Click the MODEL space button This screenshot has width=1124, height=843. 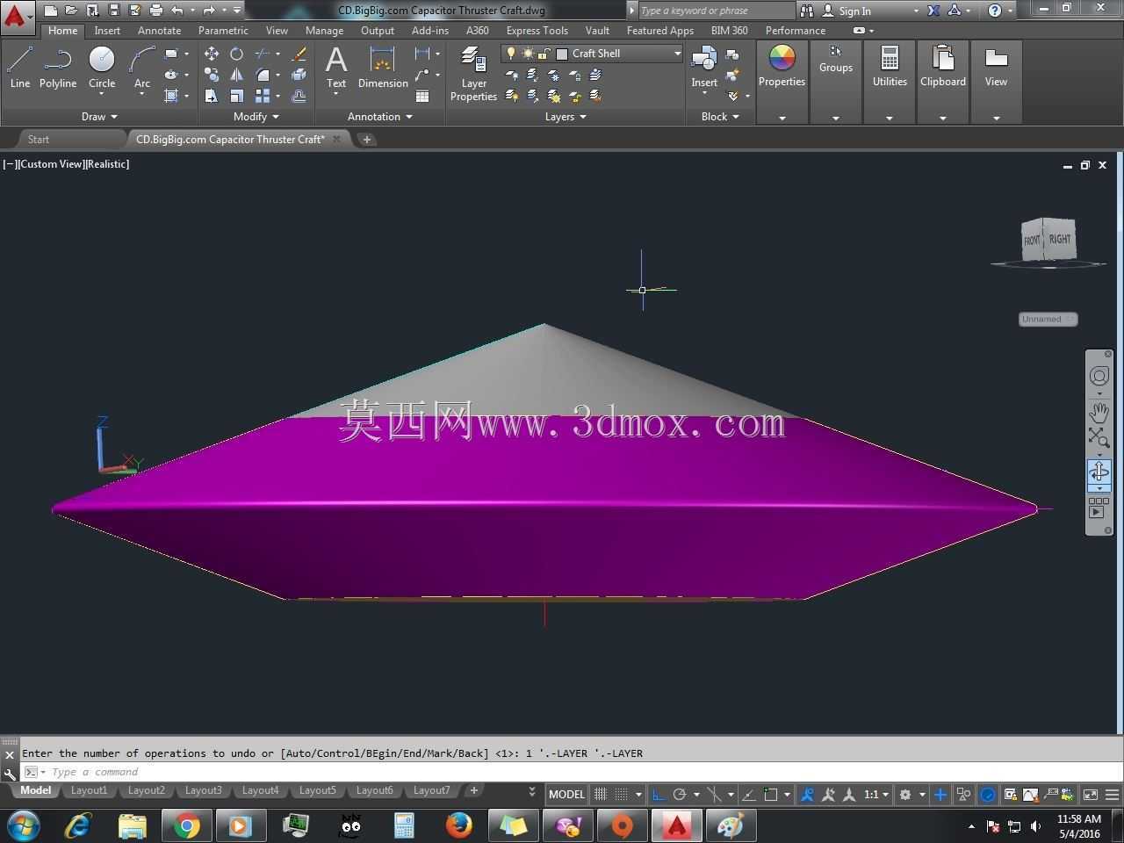coord(566,795)
